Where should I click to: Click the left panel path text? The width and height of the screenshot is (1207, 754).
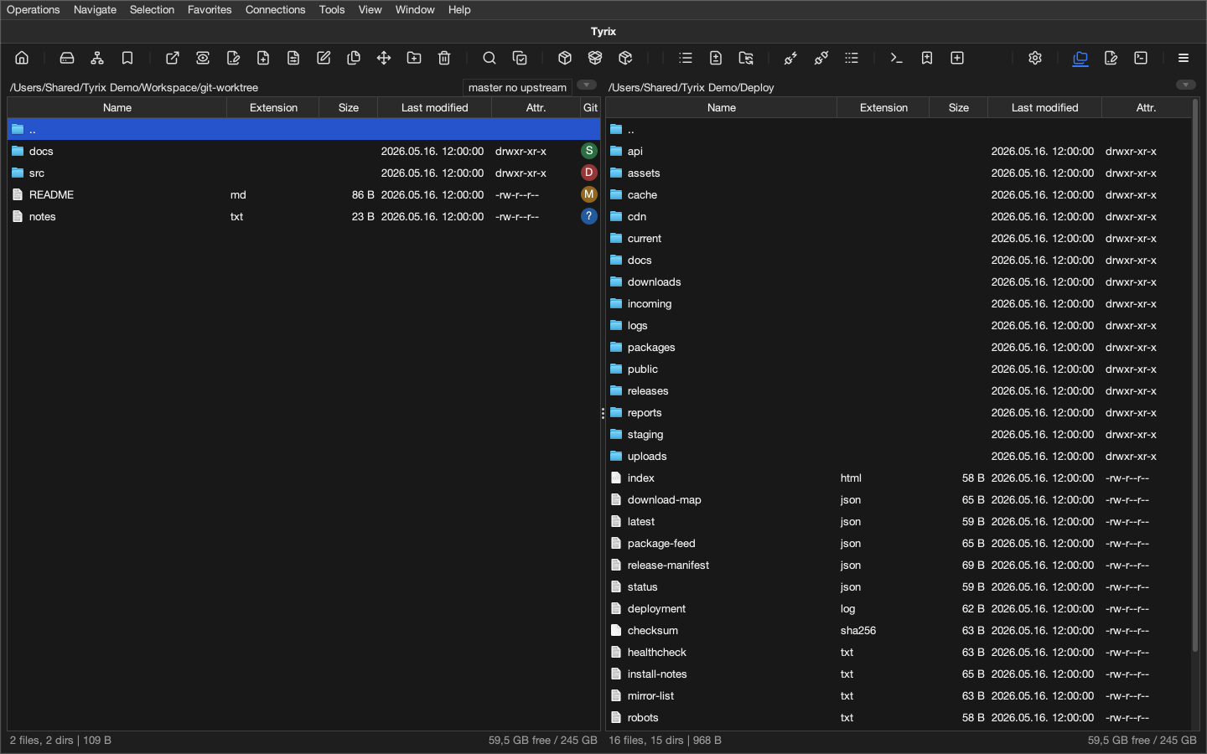[x=134, y=87]
